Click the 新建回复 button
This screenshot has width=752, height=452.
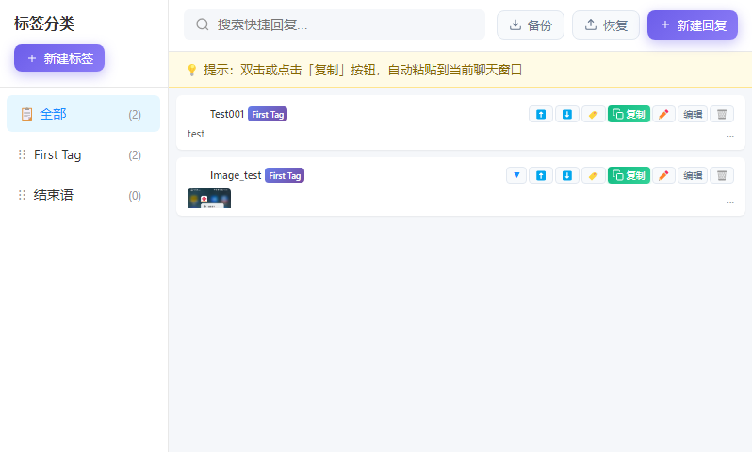click(693, 24)
